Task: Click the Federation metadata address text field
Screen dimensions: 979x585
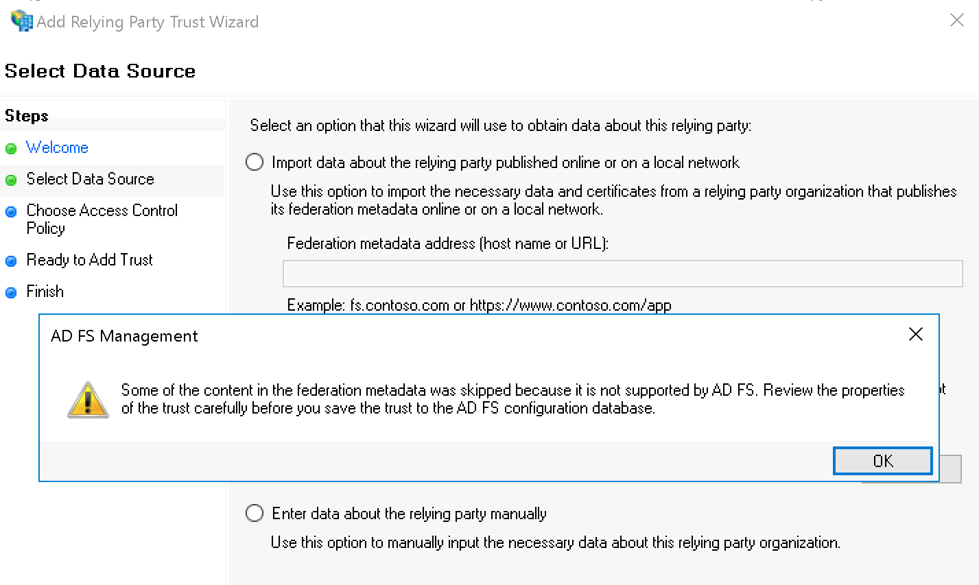Action: (622, 274)
